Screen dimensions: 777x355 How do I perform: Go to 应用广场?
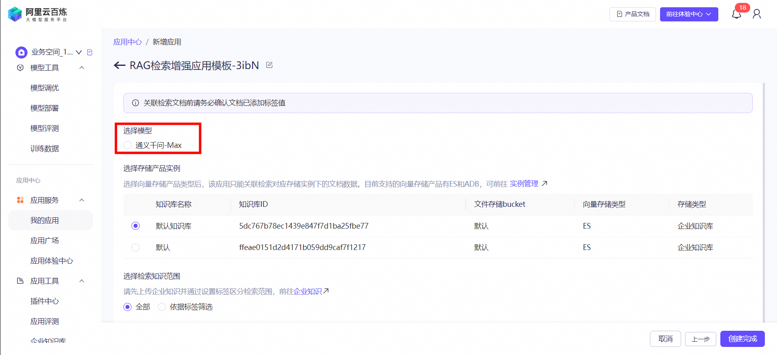click(x=45, y=241)
